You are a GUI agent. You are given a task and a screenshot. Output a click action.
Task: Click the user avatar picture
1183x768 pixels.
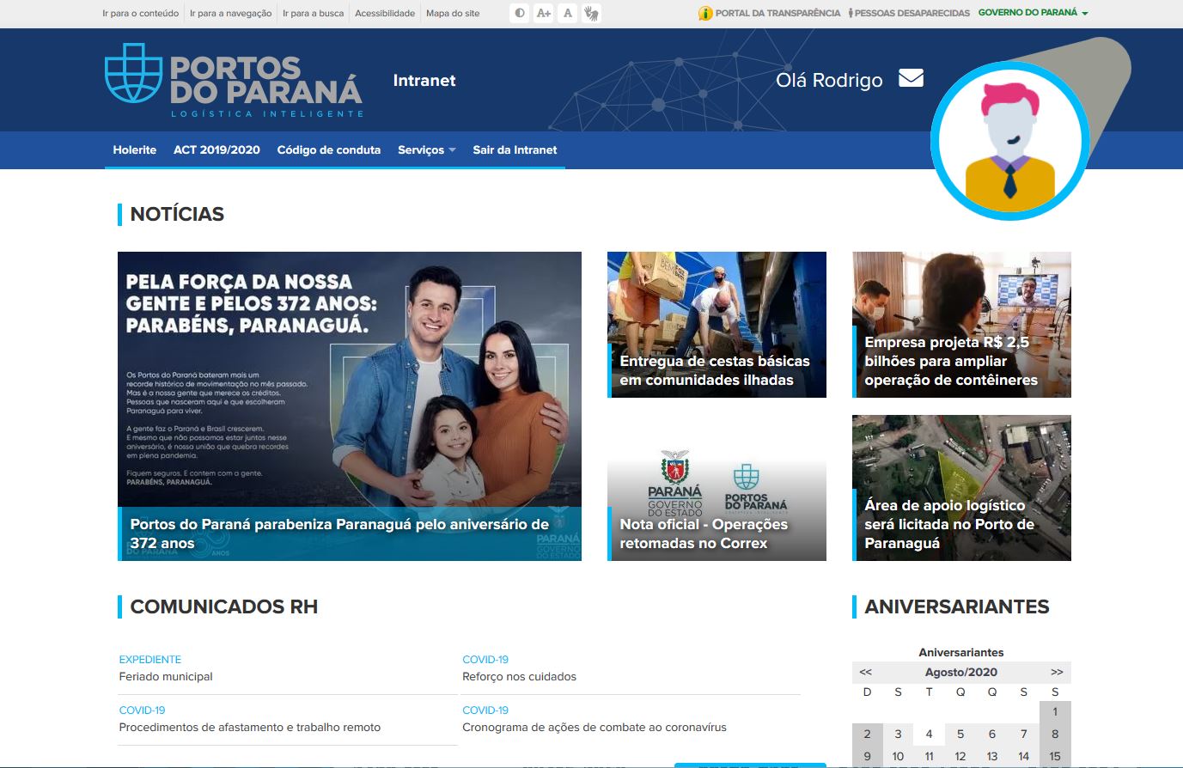tap(1010, 140)
